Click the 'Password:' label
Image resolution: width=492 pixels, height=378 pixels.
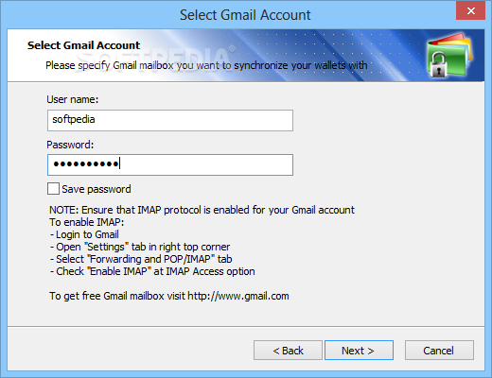coord(70,145)
